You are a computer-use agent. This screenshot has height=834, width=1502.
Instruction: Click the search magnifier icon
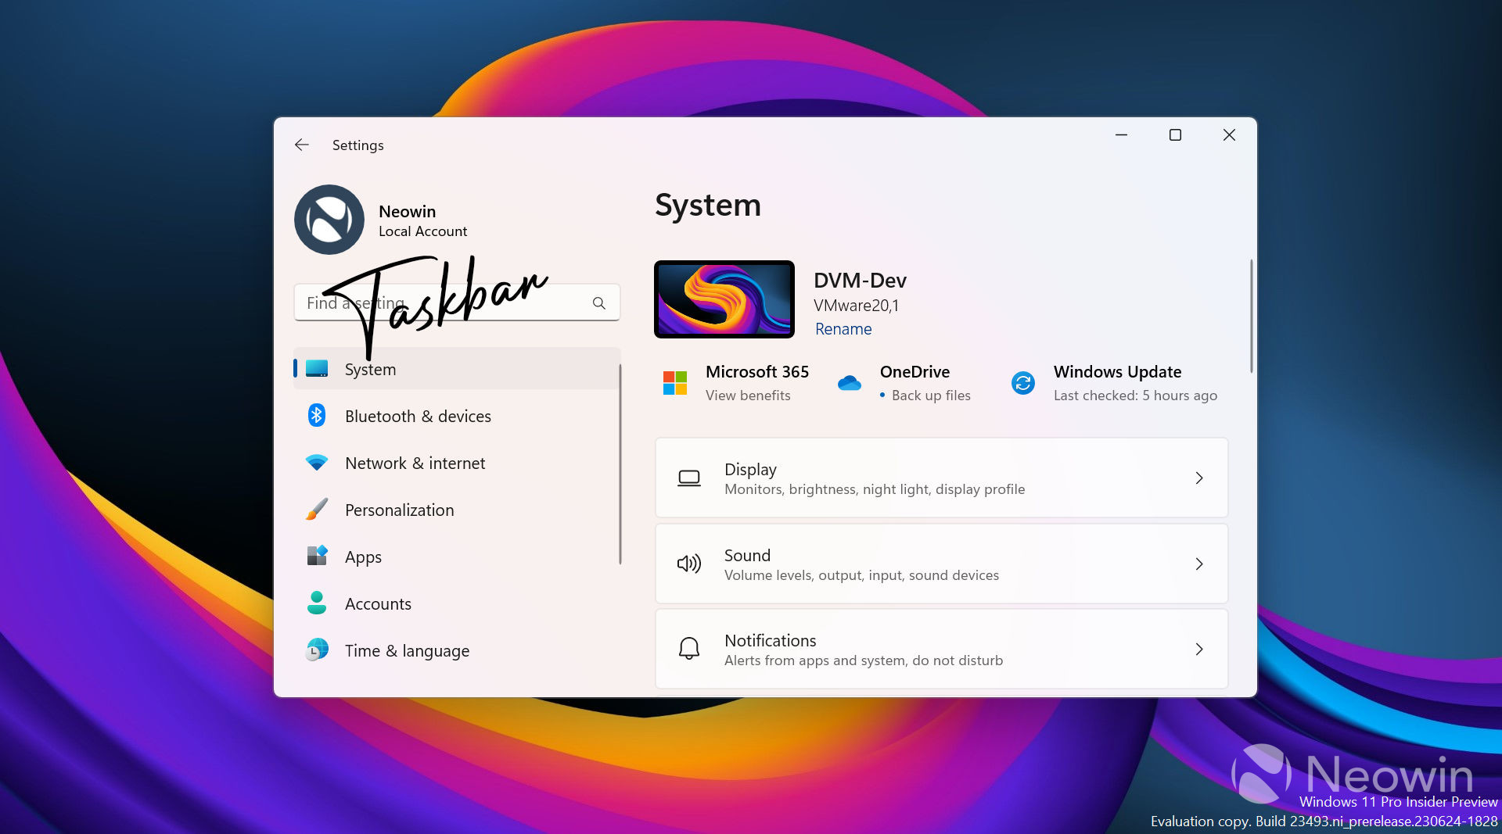click(x=598, y=303)
